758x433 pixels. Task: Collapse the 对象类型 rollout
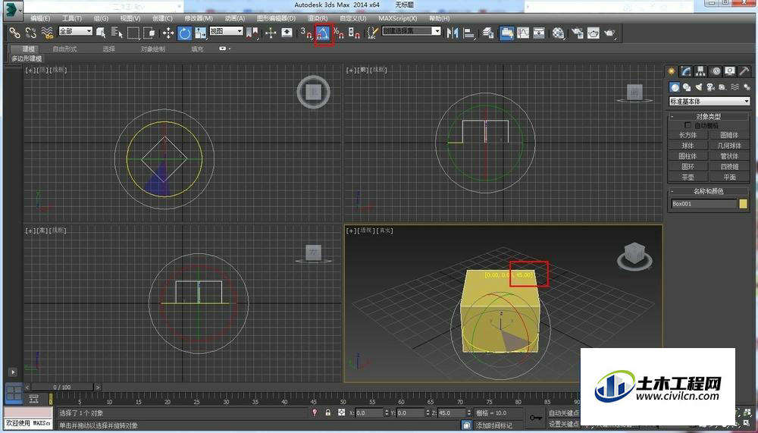click(x=709, y=117)
